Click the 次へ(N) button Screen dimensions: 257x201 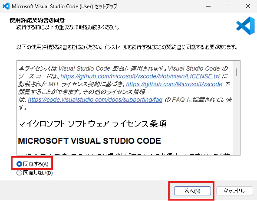pos(192,191)
